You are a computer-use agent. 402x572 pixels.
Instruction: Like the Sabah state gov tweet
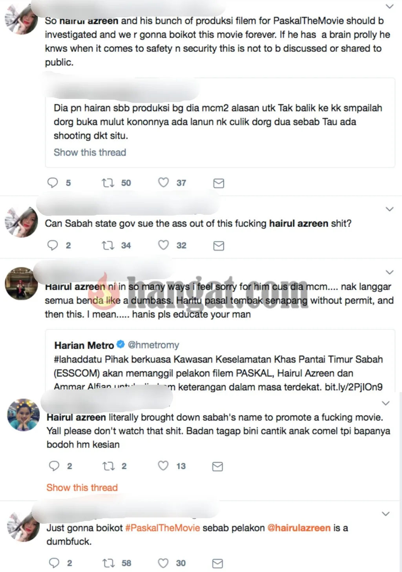click(x=163, y=245)
